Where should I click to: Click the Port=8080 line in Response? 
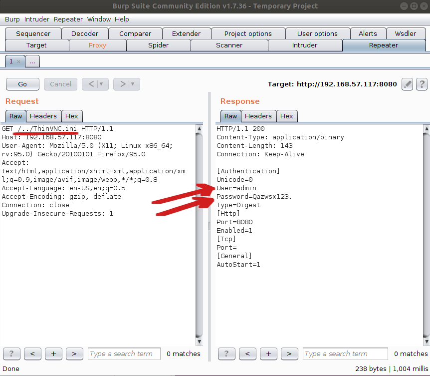point(234,222)
